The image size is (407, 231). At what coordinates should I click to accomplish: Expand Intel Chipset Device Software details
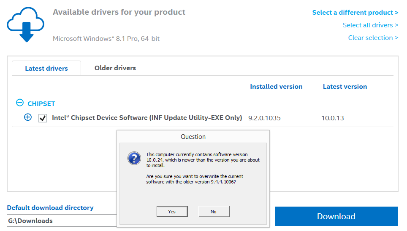click(x=28, y=117)
